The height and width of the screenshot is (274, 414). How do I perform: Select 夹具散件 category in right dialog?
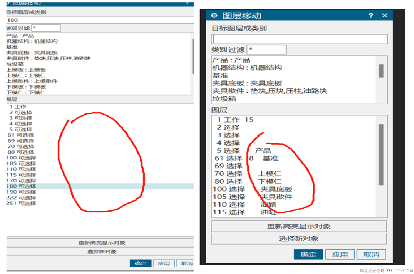[x=270, y=91]
